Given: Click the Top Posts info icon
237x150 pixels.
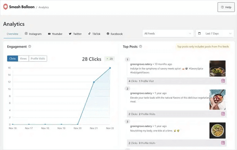Looking at the screenshot, I should click(x=140, y=46).
